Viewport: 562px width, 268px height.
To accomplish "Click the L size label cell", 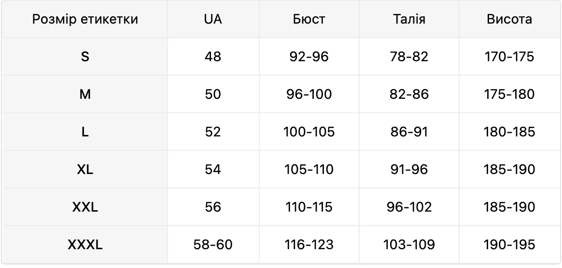I will click(85, 132).
